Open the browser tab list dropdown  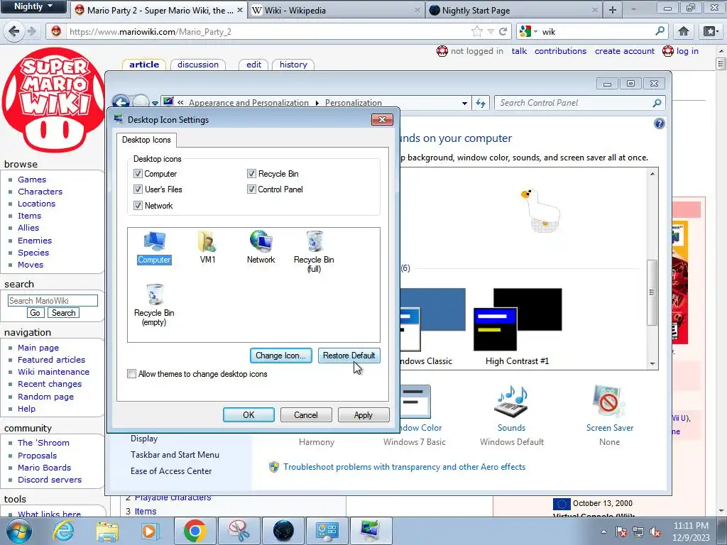pyautogui.click(x=633, y=10)
